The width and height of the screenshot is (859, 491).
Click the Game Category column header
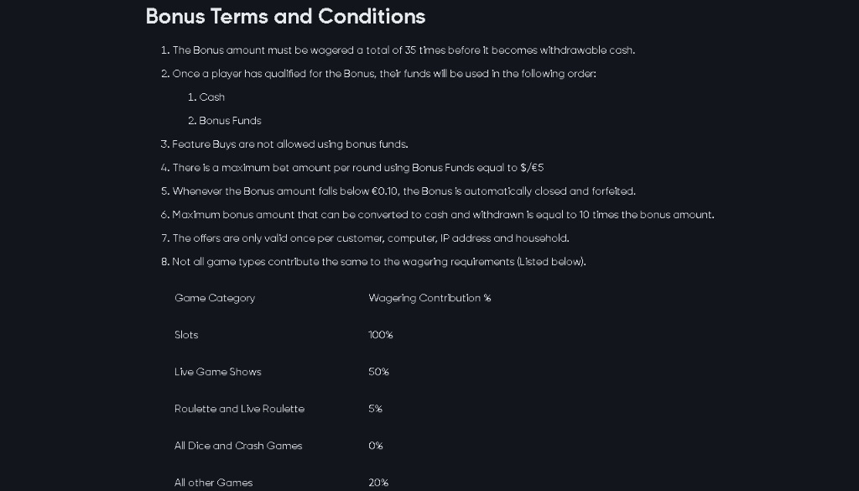215,298
